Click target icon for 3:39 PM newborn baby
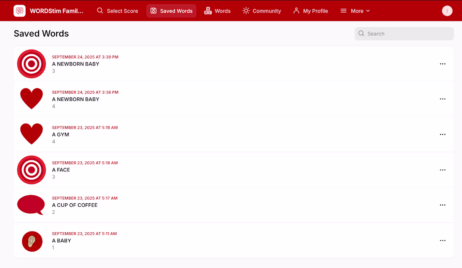 pyautogui.click(x=31, y=64)
